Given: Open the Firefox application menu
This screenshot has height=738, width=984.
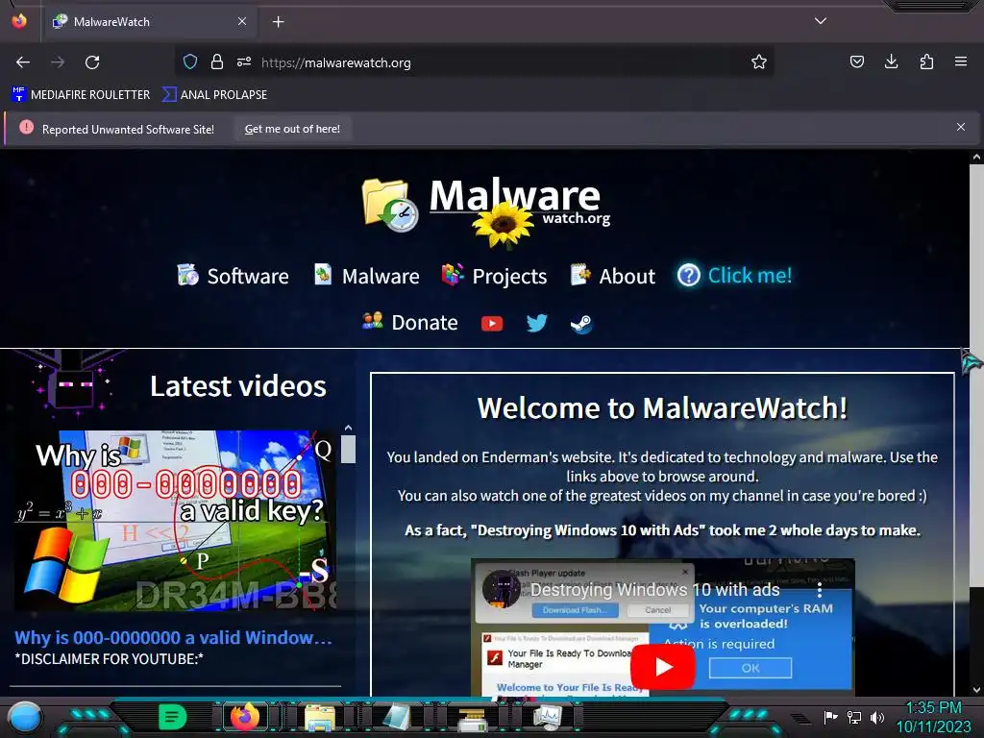Looking at the screenshot, I should coord(961,62).
